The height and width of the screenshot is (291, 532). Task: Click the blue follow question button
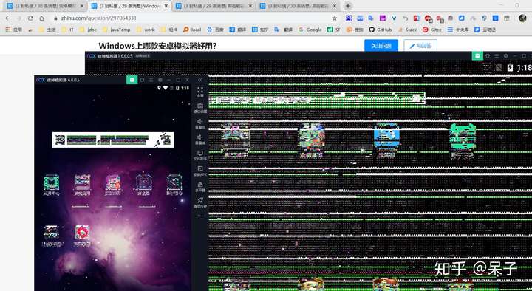pos(381,46)
